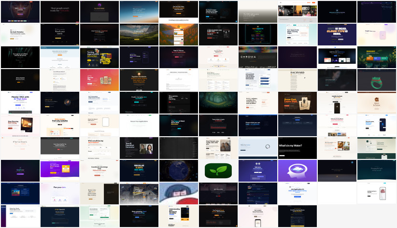
Task: Open the 'Your AI Headshot Generator' thumbnail
Action: tap(139, 148)
